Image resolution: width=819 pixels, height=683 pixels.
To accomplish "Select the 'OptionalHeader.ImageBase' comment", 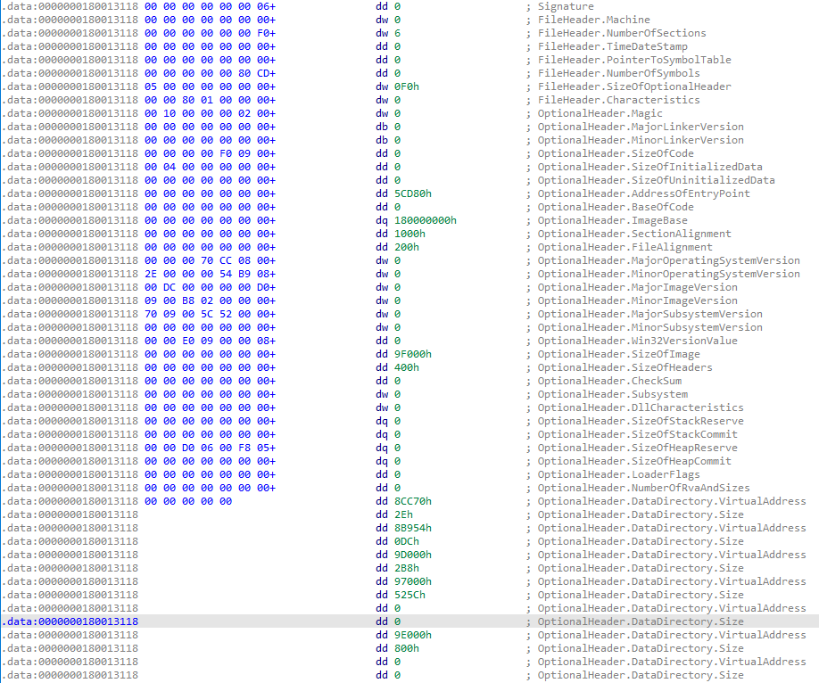I will point(613,220).
